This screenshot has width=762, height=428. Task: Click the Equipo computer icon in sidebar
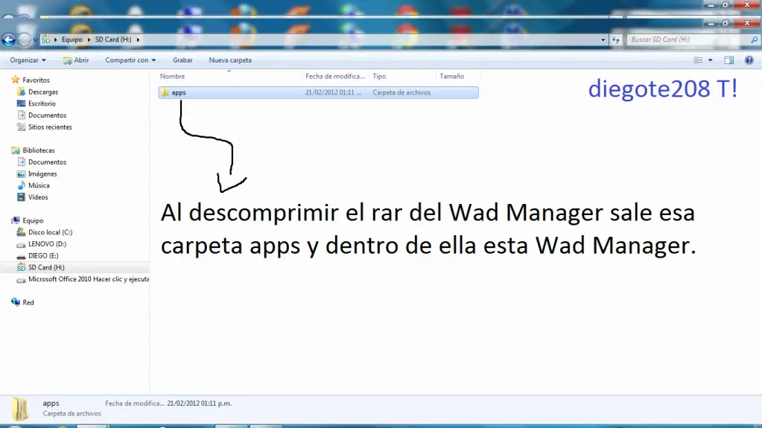pyautogui.click(x=16, y=220)
